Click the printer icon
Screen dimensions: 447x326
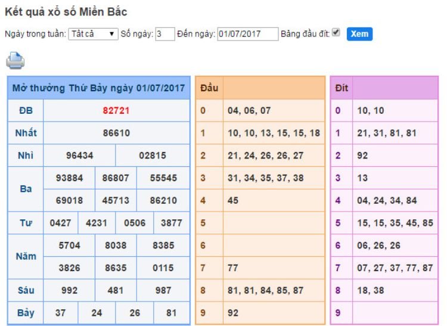[x=15, y=60]
